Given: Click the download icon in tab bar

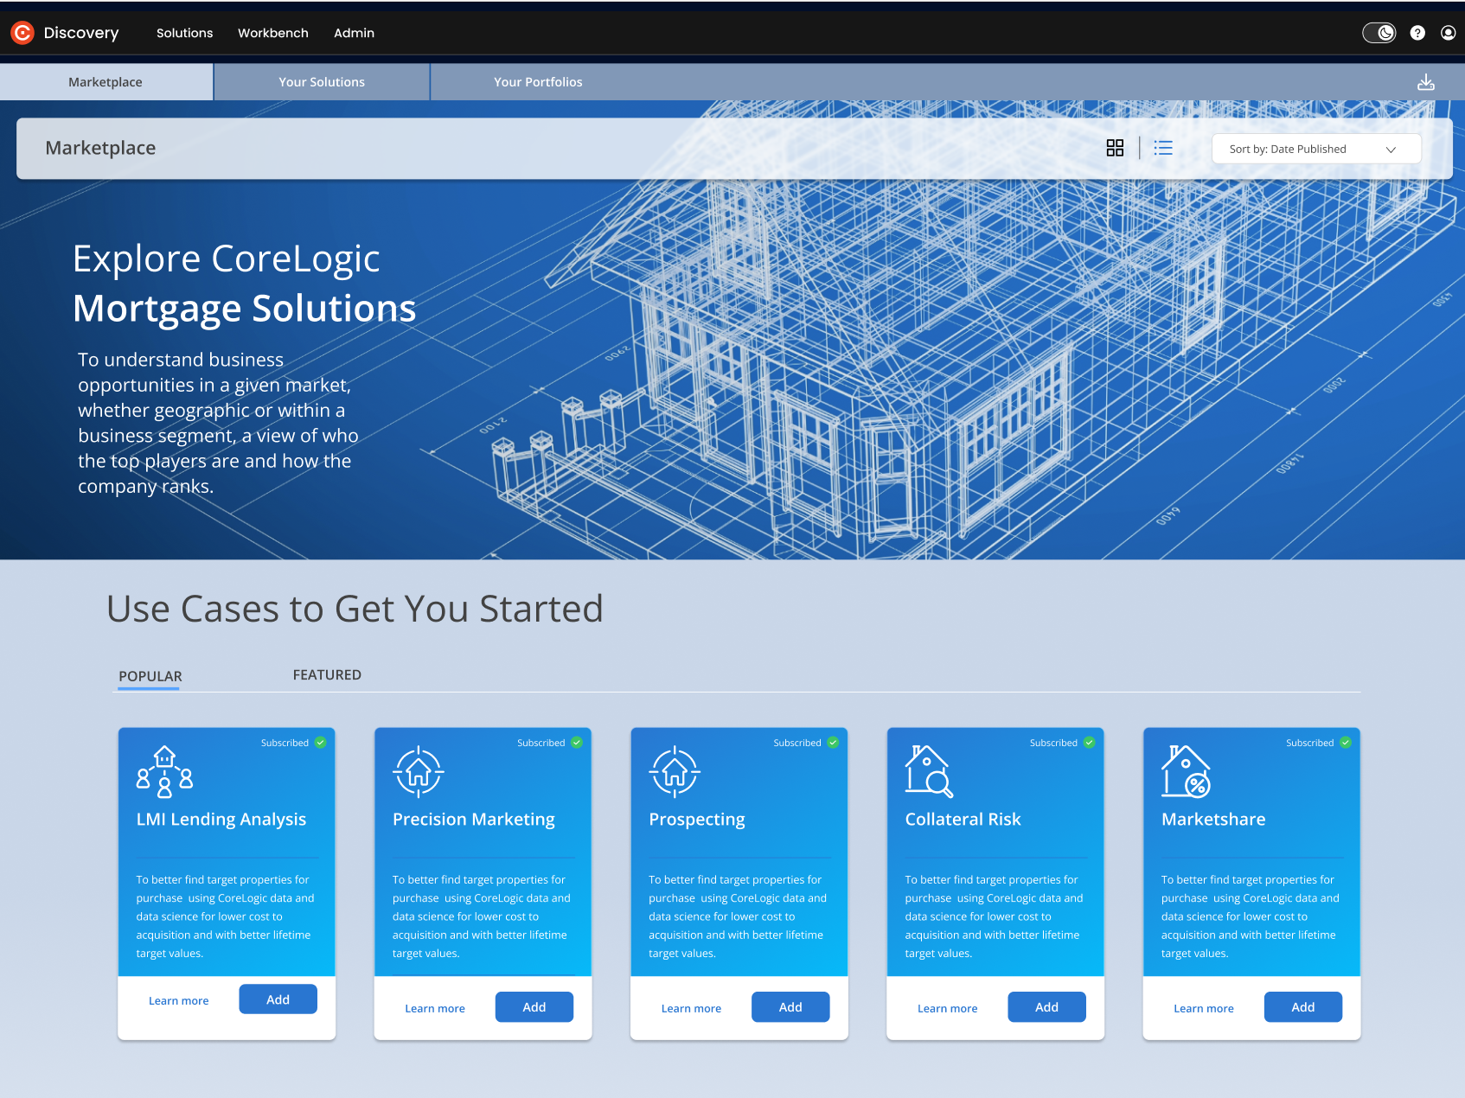Looking at the screenshot, I should (x=1426, y=82).
